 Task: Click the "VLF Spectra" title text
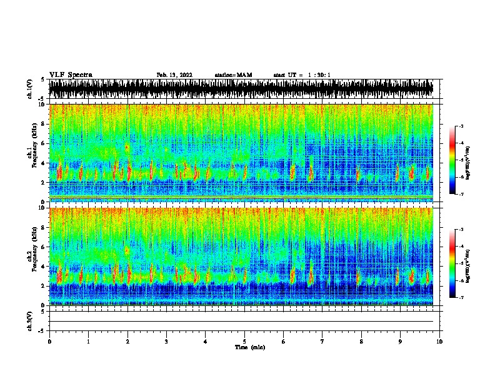click(71, 75)
